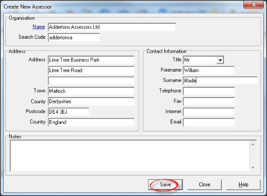Click the empty Email field
The image size is (267, 196).
[209, 122]
